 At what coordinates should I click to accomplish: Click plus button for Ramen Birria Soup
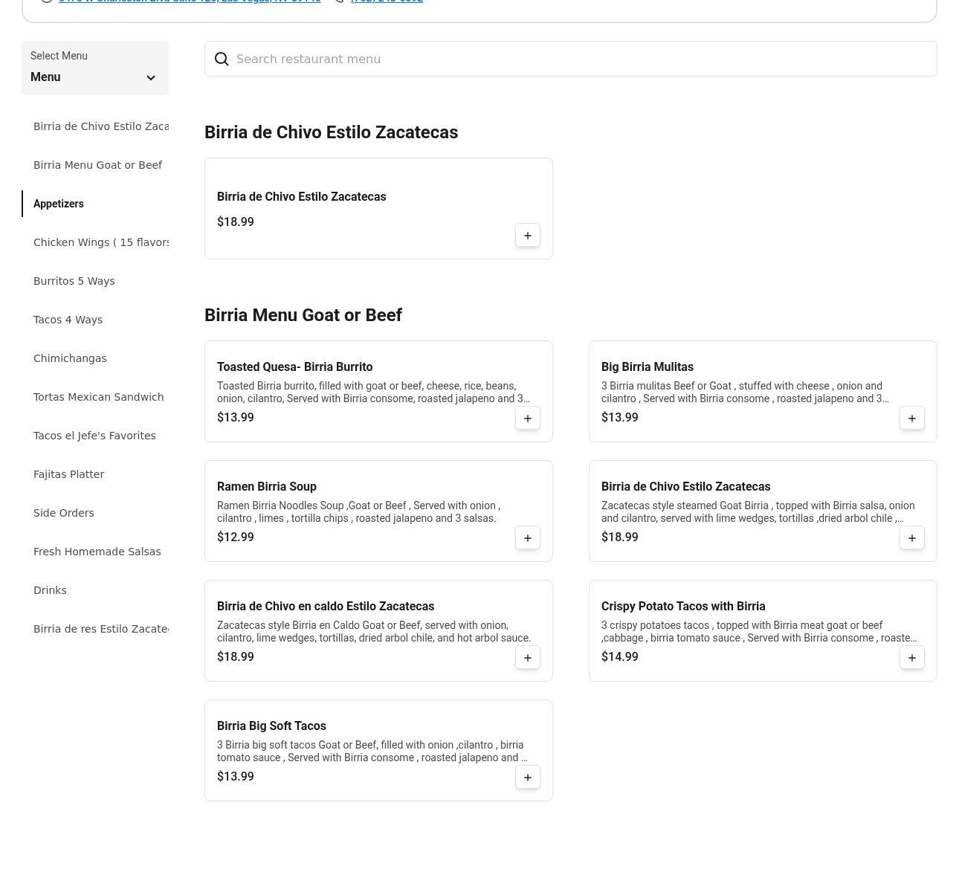coord(527,538)
